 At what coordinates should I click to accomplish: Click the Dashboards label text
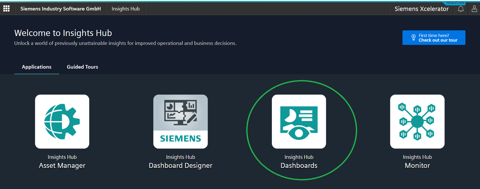click(x=299, y=166)
